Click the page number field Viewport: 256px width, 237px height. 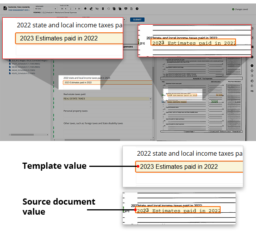[x=71, y=9]
